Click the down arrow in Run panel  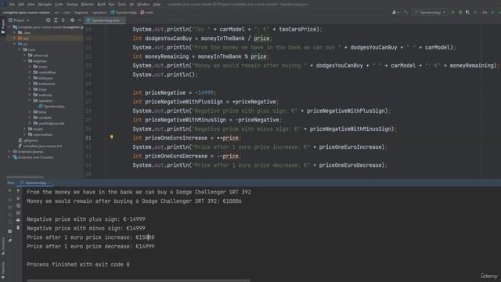[18, 198]
